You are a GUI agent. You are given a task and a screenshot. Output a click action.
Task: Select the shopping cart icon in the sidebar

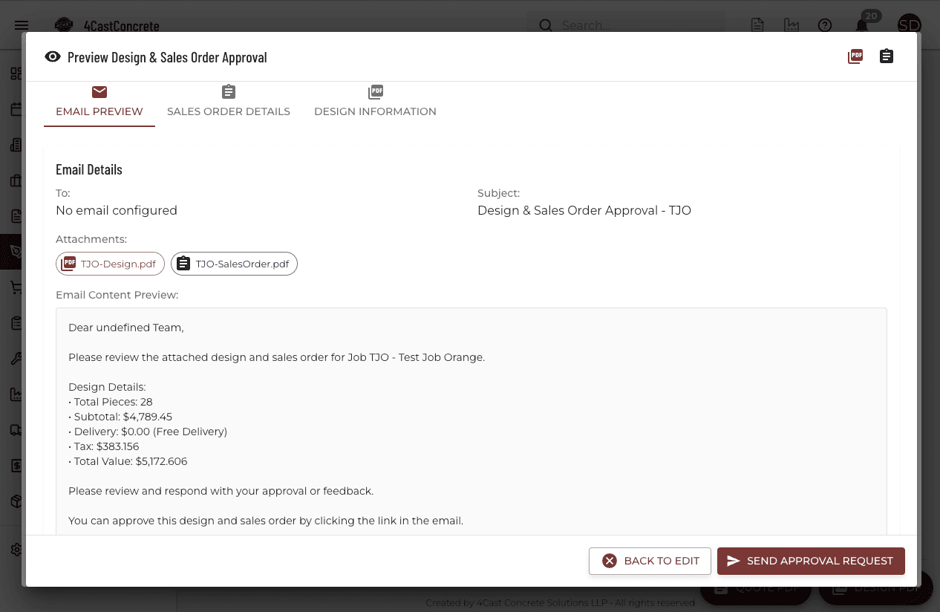tap(16, 287)
